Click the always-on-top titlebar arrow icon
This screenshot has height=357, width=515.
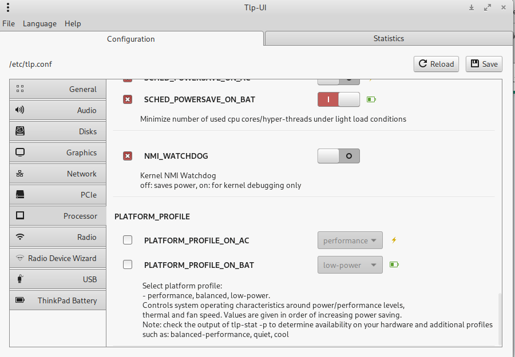click(472, 7)
